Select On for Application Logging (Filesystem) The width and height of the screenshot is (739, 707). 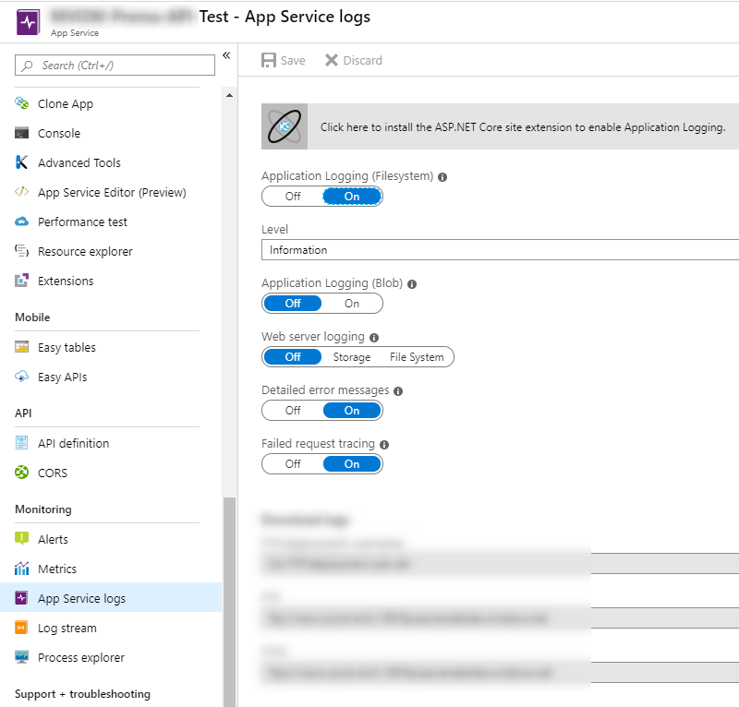tap(352, 197)
